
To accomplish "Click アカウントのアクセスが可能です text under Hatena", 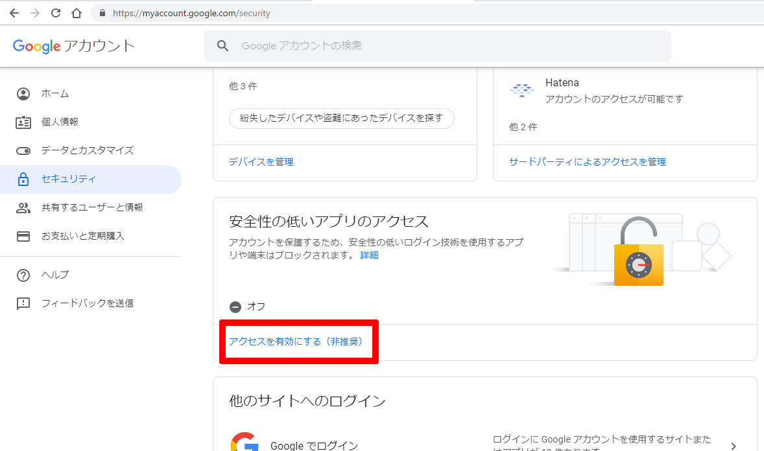I will click(x=614, y=99).
